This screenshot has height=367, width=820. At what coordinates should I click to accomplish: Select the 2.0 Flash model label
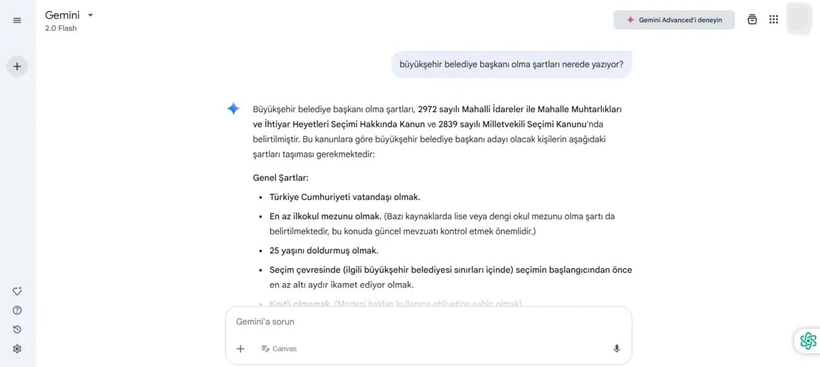point(61,28)
